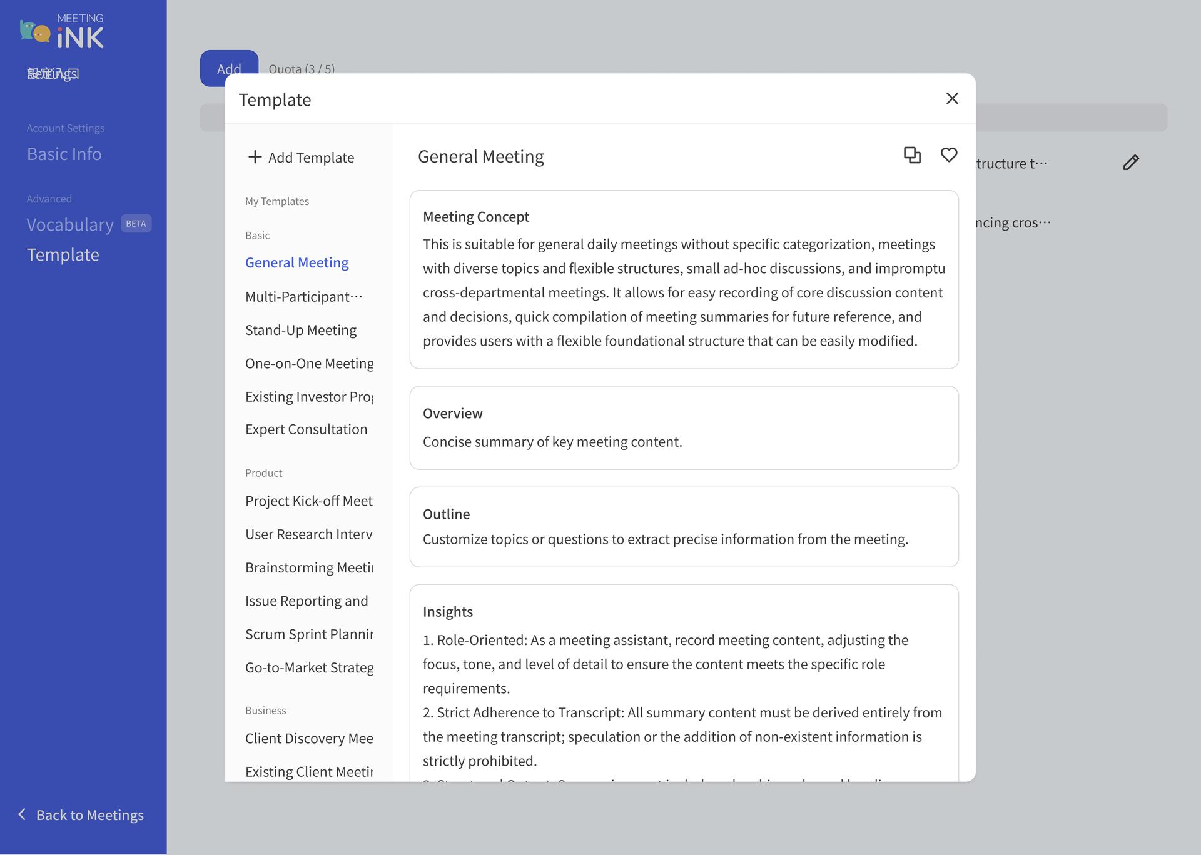1201x855 pixels.
Task: Open Vocabulary settings in the sidebar
Action: coord(70,224)
